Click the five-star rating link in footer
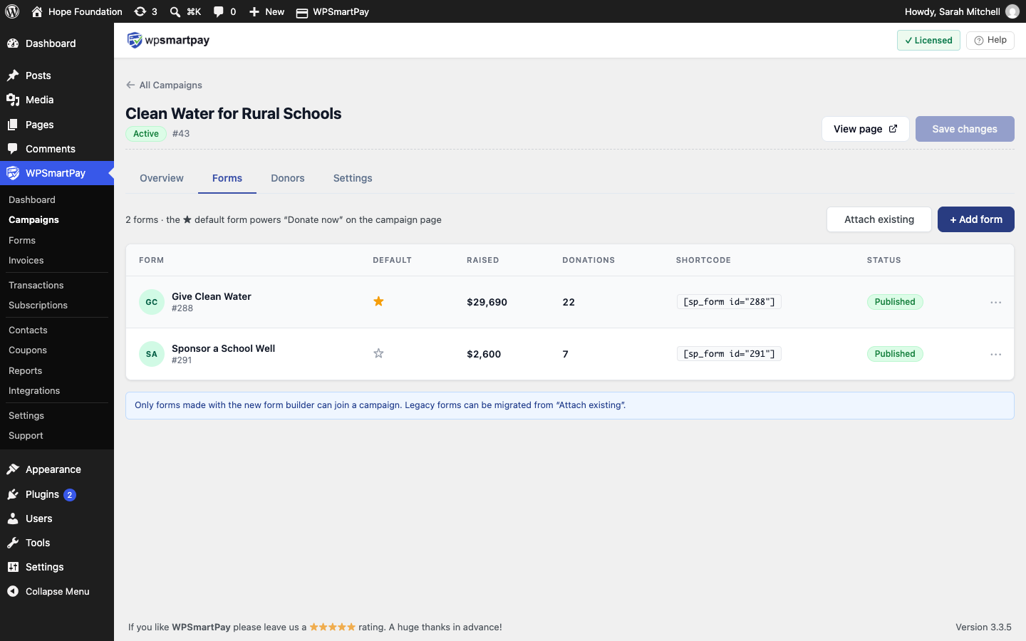1026x641 pixels. [332, 627]
